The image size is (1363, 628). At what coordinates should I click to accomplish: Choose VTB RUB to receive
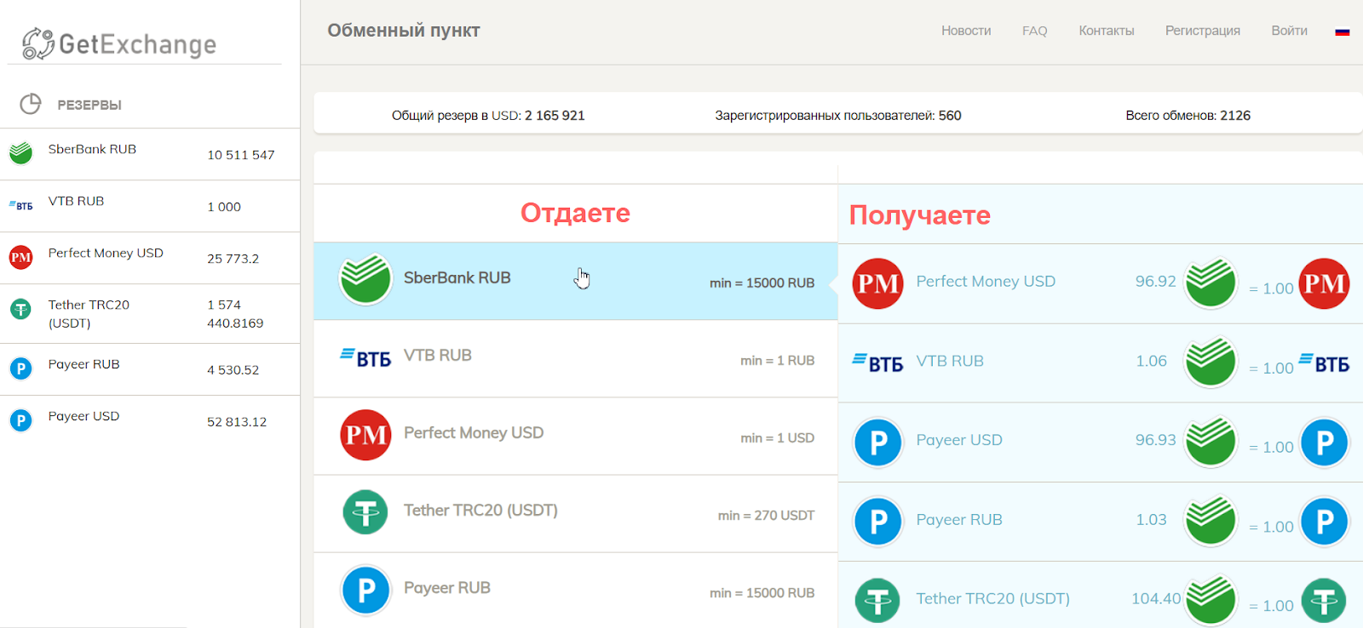[x=1101, y=363]
